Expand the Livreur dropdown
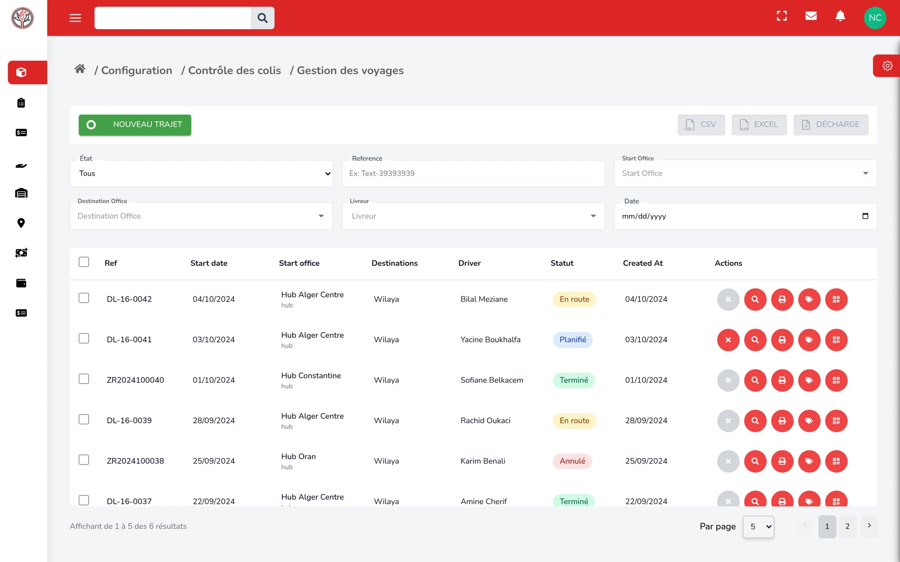 [473, 216]
